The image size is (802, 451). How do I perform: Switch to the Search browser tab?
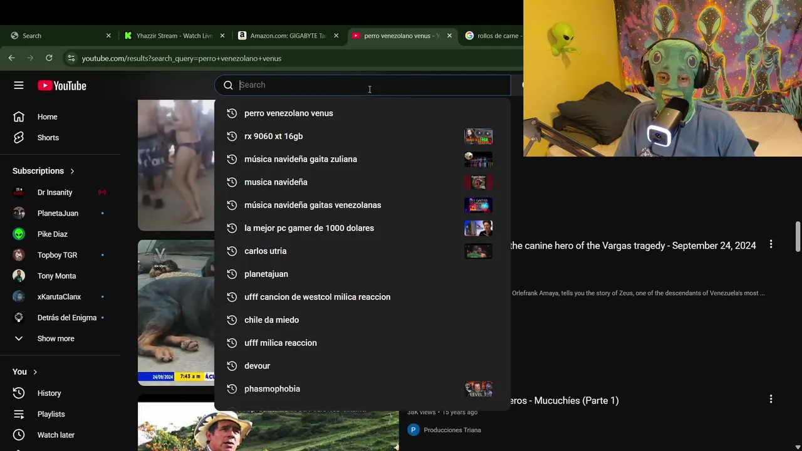[60, 36]
